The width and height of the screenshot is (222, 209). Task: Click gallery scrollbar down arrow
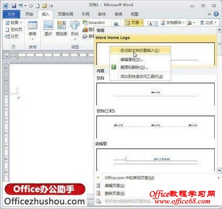(x=219, y=170)
